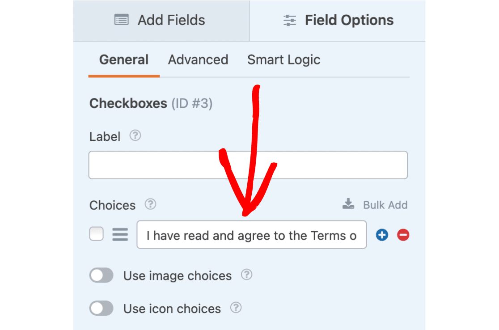This screenshot has height=330, width=499.
Task: Grab the choice drag handle icon
Action: (120, 235)
